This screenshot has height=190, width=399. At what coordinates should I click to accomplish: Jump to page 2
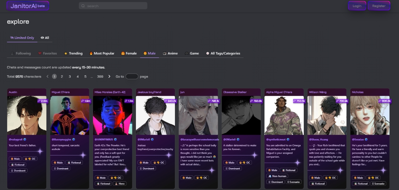(x=62, y=77)
